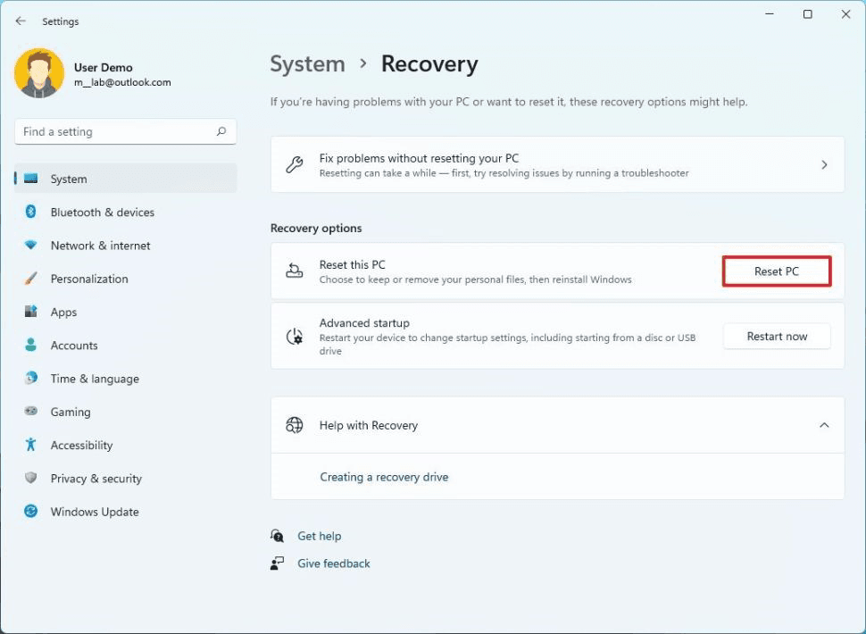The width and height of the screenshot is (866, 634).
Task: Click the back arrow in title bar
Action: point(21,21)
